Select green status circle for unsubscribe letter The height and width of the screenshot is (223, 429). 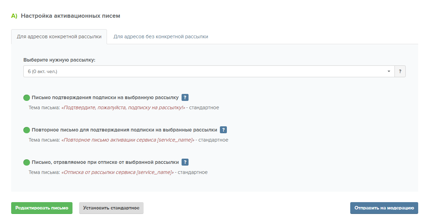point(26,162)
